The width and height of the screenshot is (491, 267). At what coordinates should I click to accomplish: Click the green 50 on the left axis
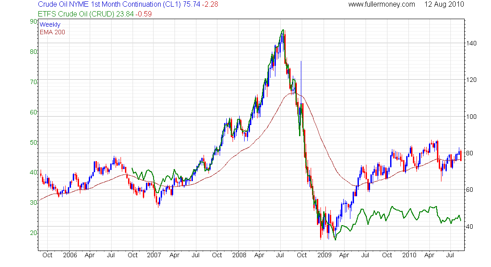pos(33,142)
